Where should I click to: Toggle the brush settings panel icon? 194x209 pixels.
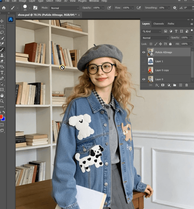pos(35,8)
